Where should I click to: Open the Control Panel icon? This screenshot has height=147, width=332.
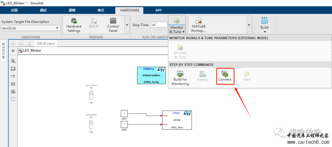(113, 21)
